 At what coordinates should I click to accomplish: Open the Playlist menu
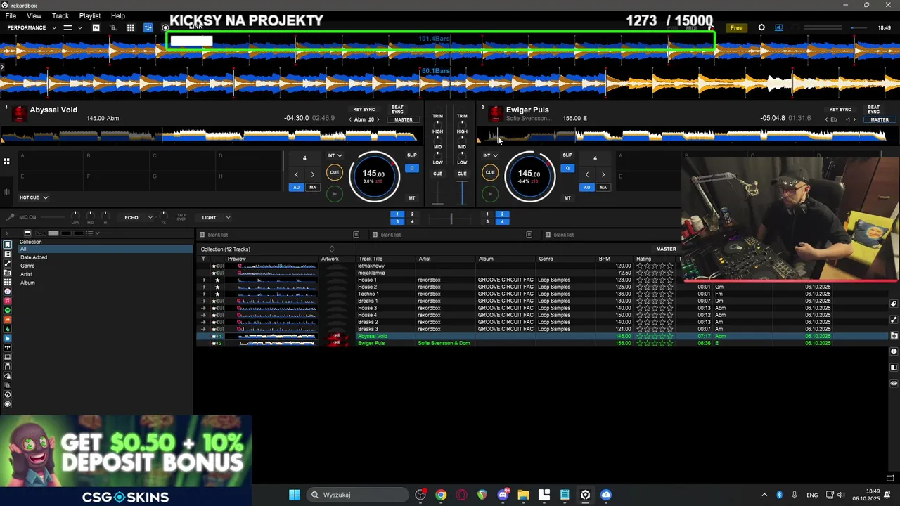pyautogui.click(x=90, y=15)
